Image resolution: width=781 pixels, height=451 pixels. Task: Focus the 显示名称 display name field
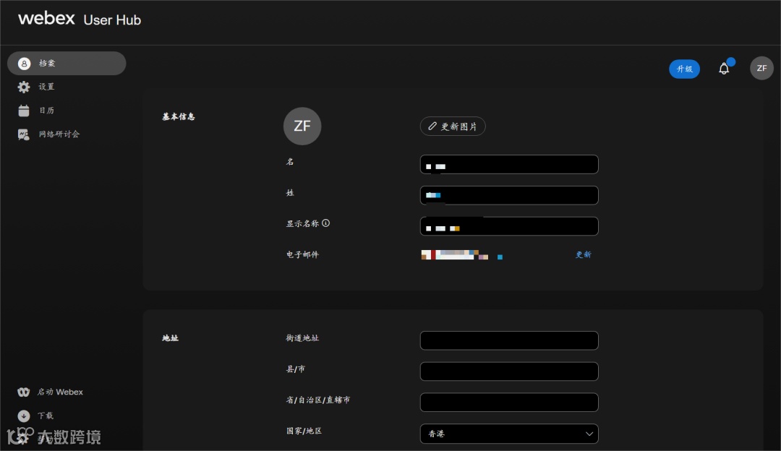pyautogui.click(x=509, y=226)
